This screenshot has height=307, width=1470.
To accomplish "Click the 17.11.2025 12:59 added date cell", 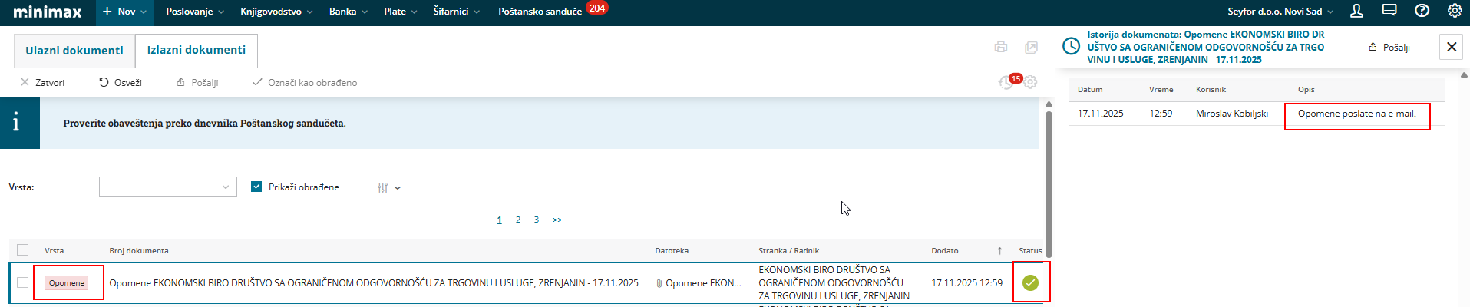I will 966,283.
